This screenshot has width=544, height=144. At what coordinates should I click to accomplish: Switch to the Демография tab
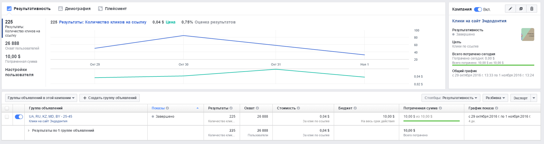(x=75, y=9)
